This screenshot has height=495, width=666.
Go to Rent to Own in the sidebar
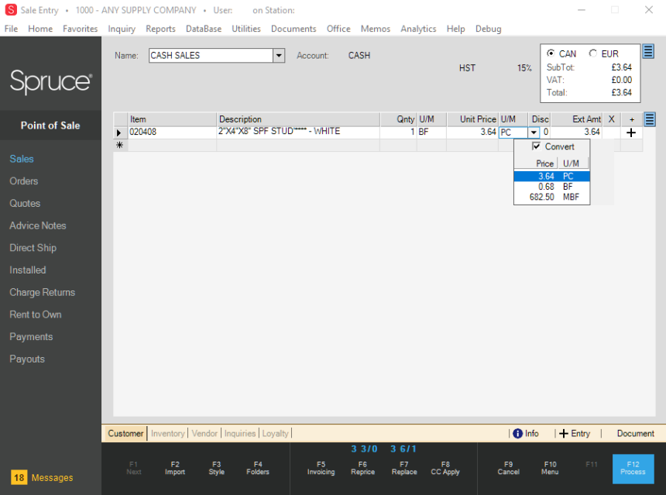click(x=36, y=315)
